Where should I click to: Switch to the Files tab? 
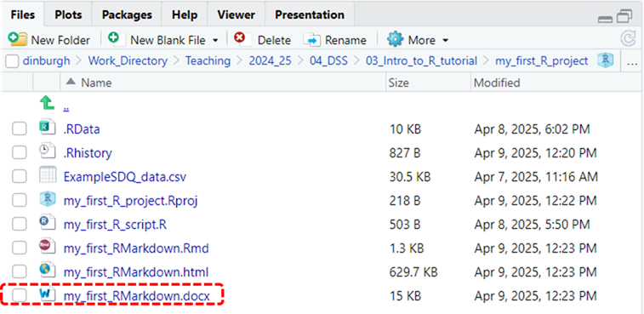[x=23, y=14]
